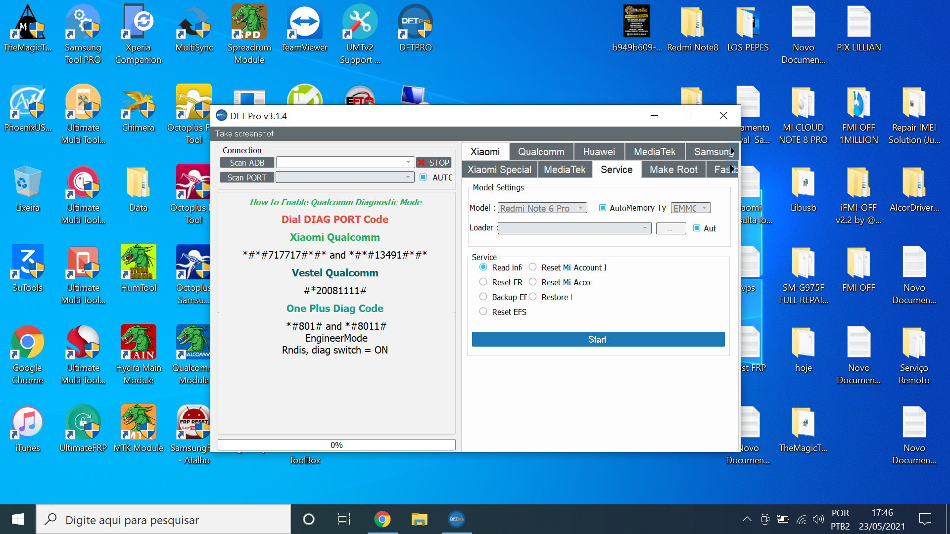Open MTK Module desktop shortcut
950x534 pixels.
pos(139,429)
